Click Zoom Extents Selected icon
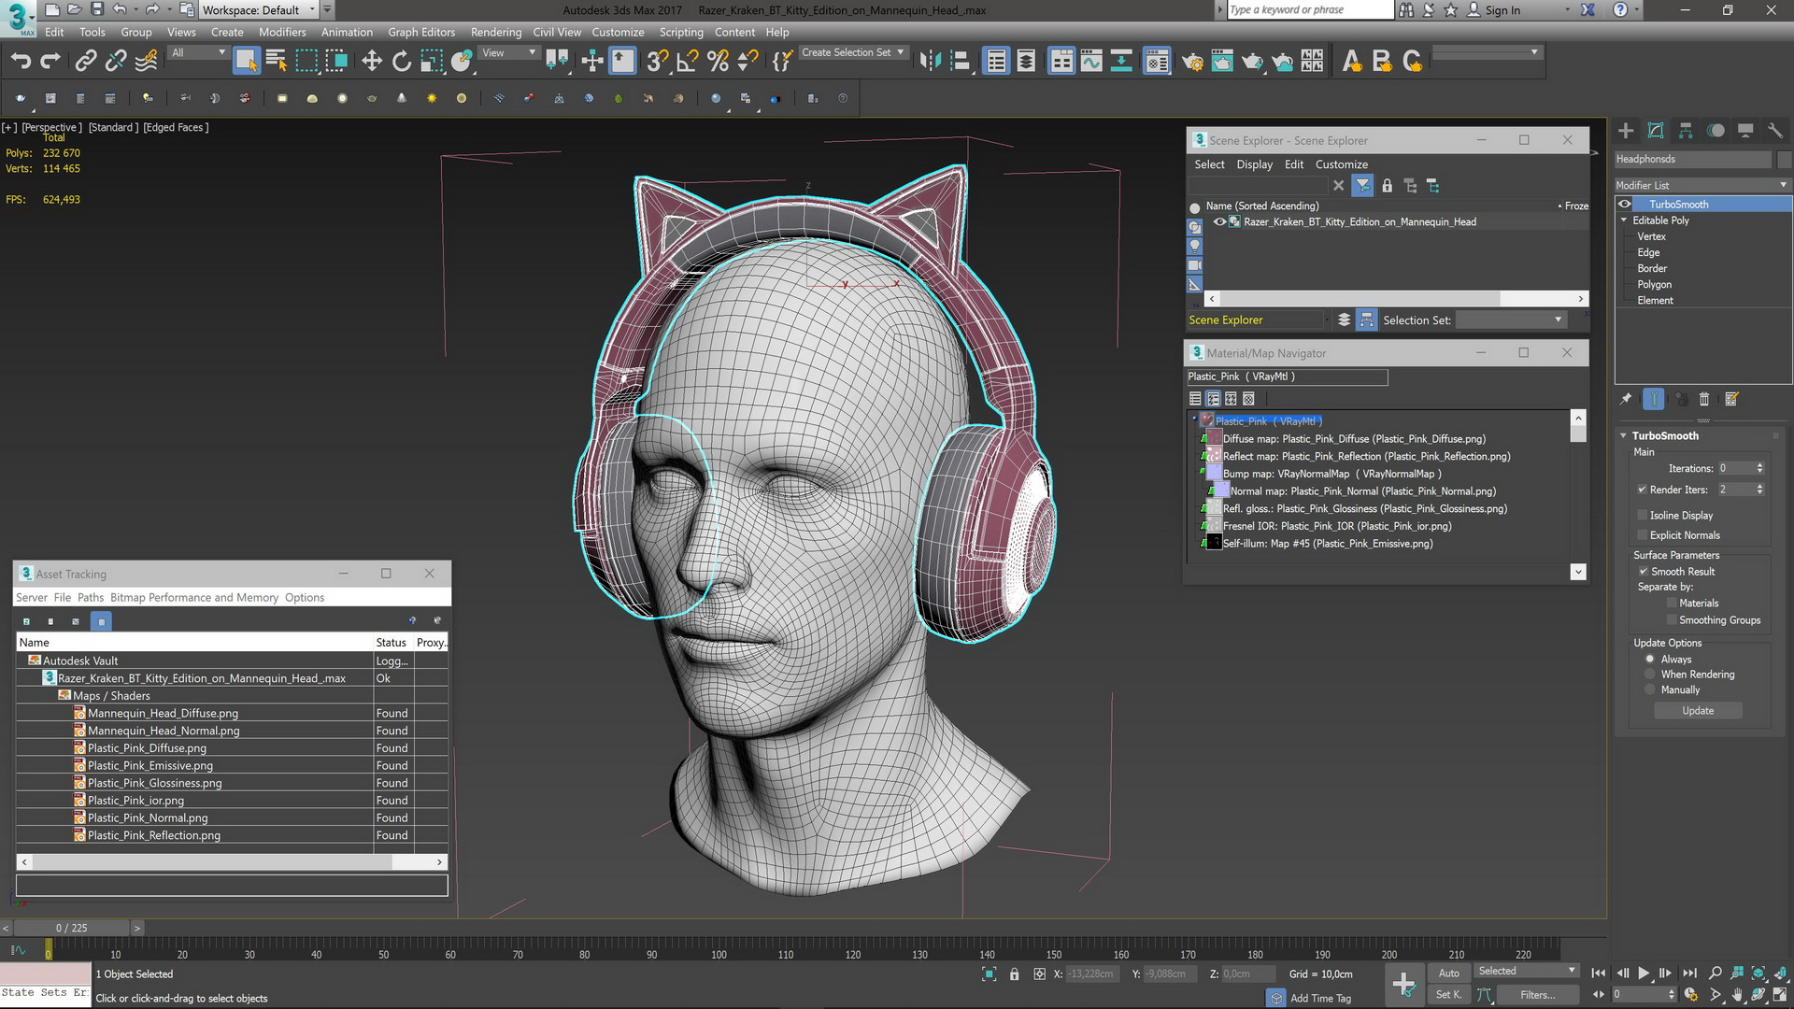The height and width of the screenshot is (1009, 1794). coord(1758,973)
